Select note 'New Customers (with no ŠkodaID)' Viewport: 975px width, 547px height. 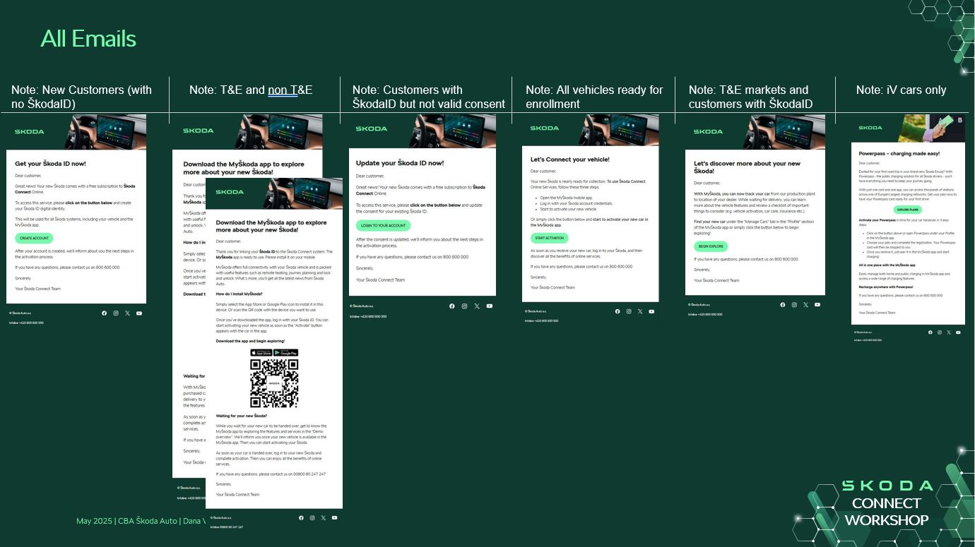coord(81,97)
